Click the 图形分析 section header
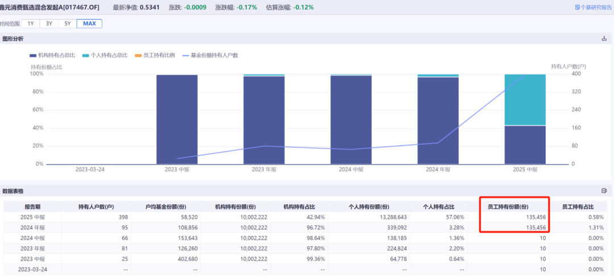Image resolution: width=614 pixels, height=276 pixels. [13, 39]
